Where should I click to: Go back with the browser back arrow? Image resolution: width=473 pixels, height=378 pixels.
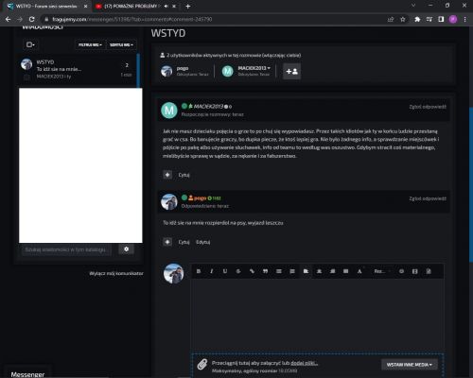8,19
